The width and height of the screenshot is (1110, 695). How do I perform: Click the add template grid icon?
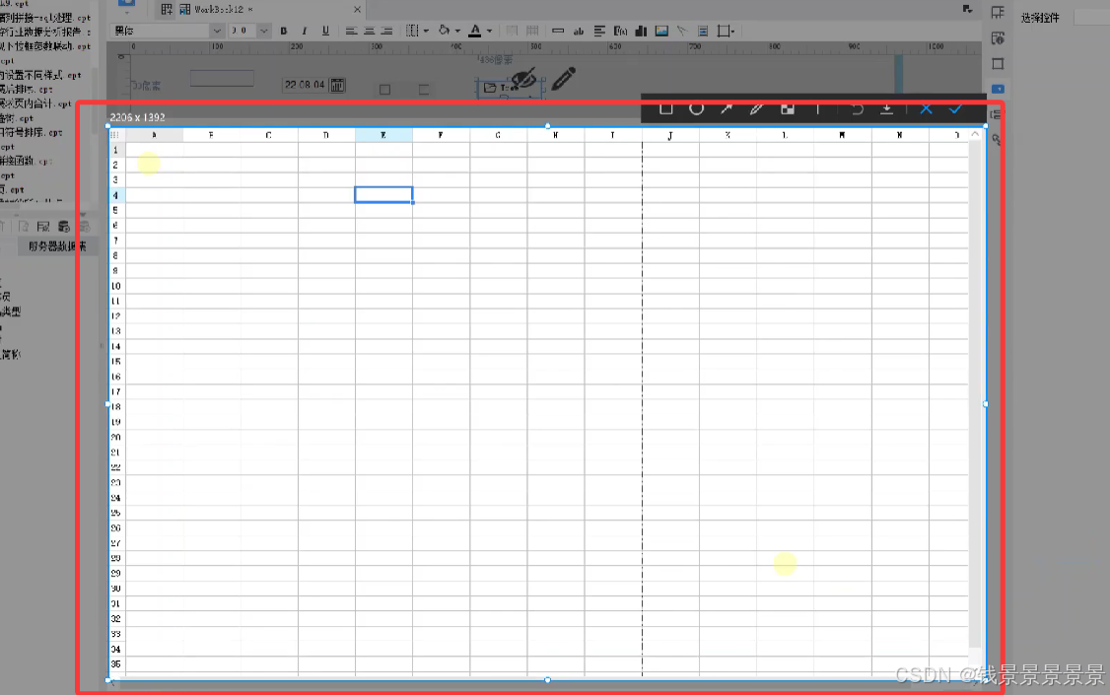[x=167, y=9]
